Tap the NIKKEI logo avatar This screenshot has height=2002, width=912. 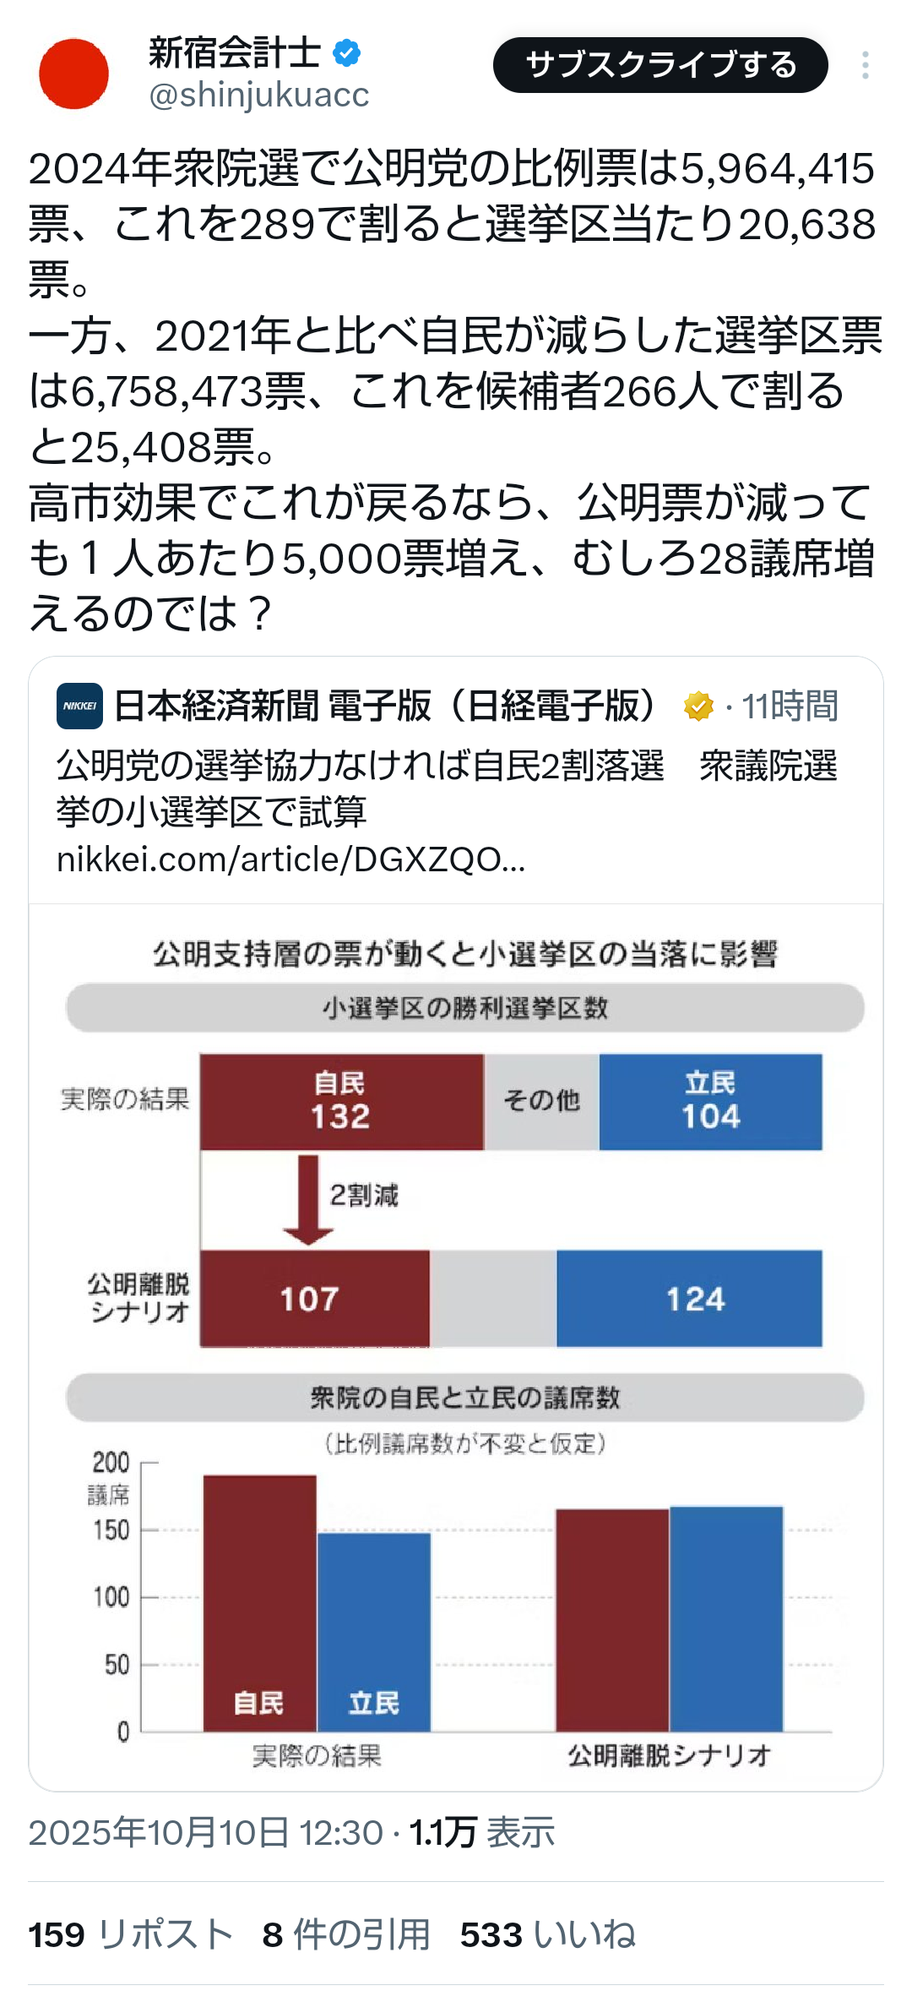(x=79, y=706)
